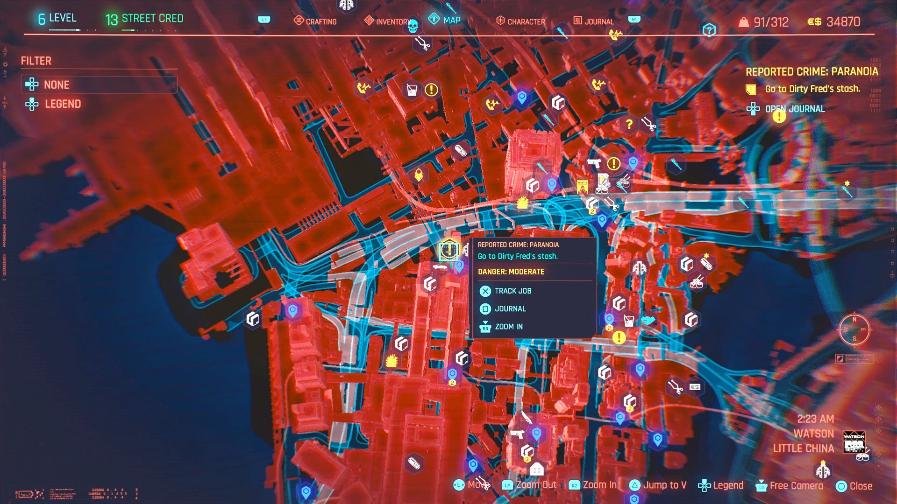897x504 pixels.
Task: Select the NONE filter option
Action: tap(99, 85)
